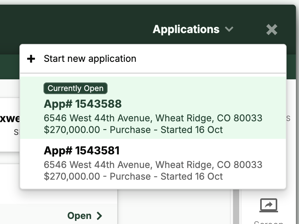Image resolution: width=299 pixels, height=224 pixels.
Task: Click the Open link
Action: [80, 216]
